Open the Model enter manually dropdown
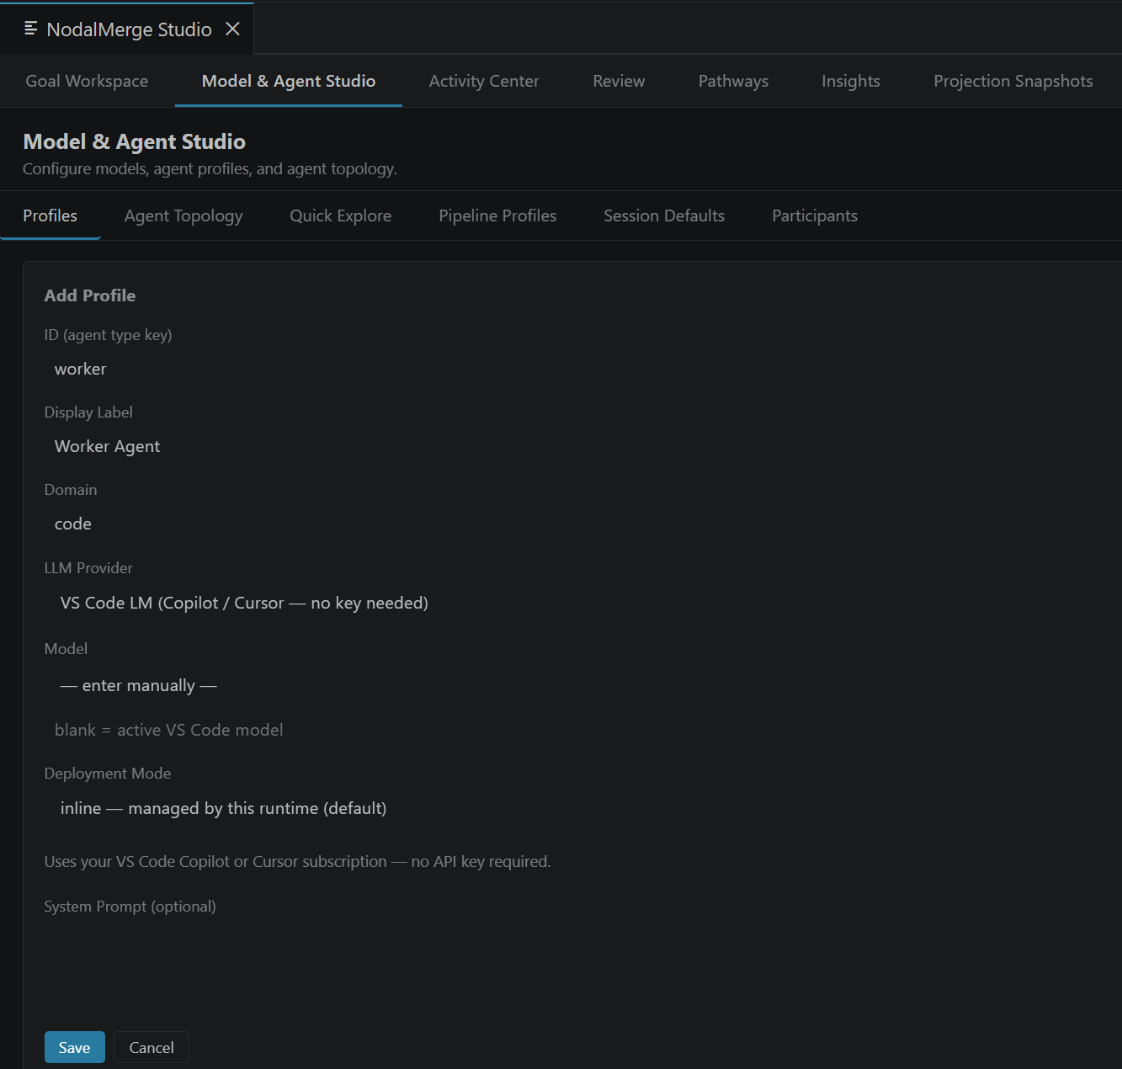Image resolution: width=1122 pixels, height=1069 pixels. pos(582,685)
